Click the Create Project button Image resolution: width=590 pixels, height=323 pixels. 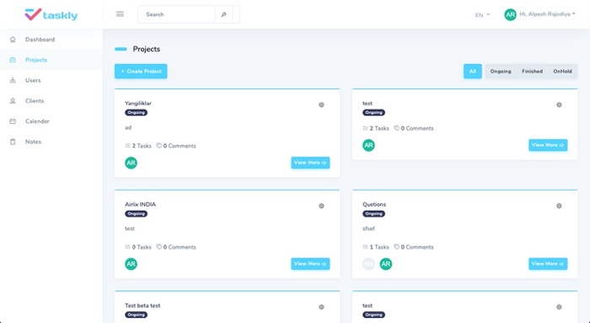[x=141, y=71]
